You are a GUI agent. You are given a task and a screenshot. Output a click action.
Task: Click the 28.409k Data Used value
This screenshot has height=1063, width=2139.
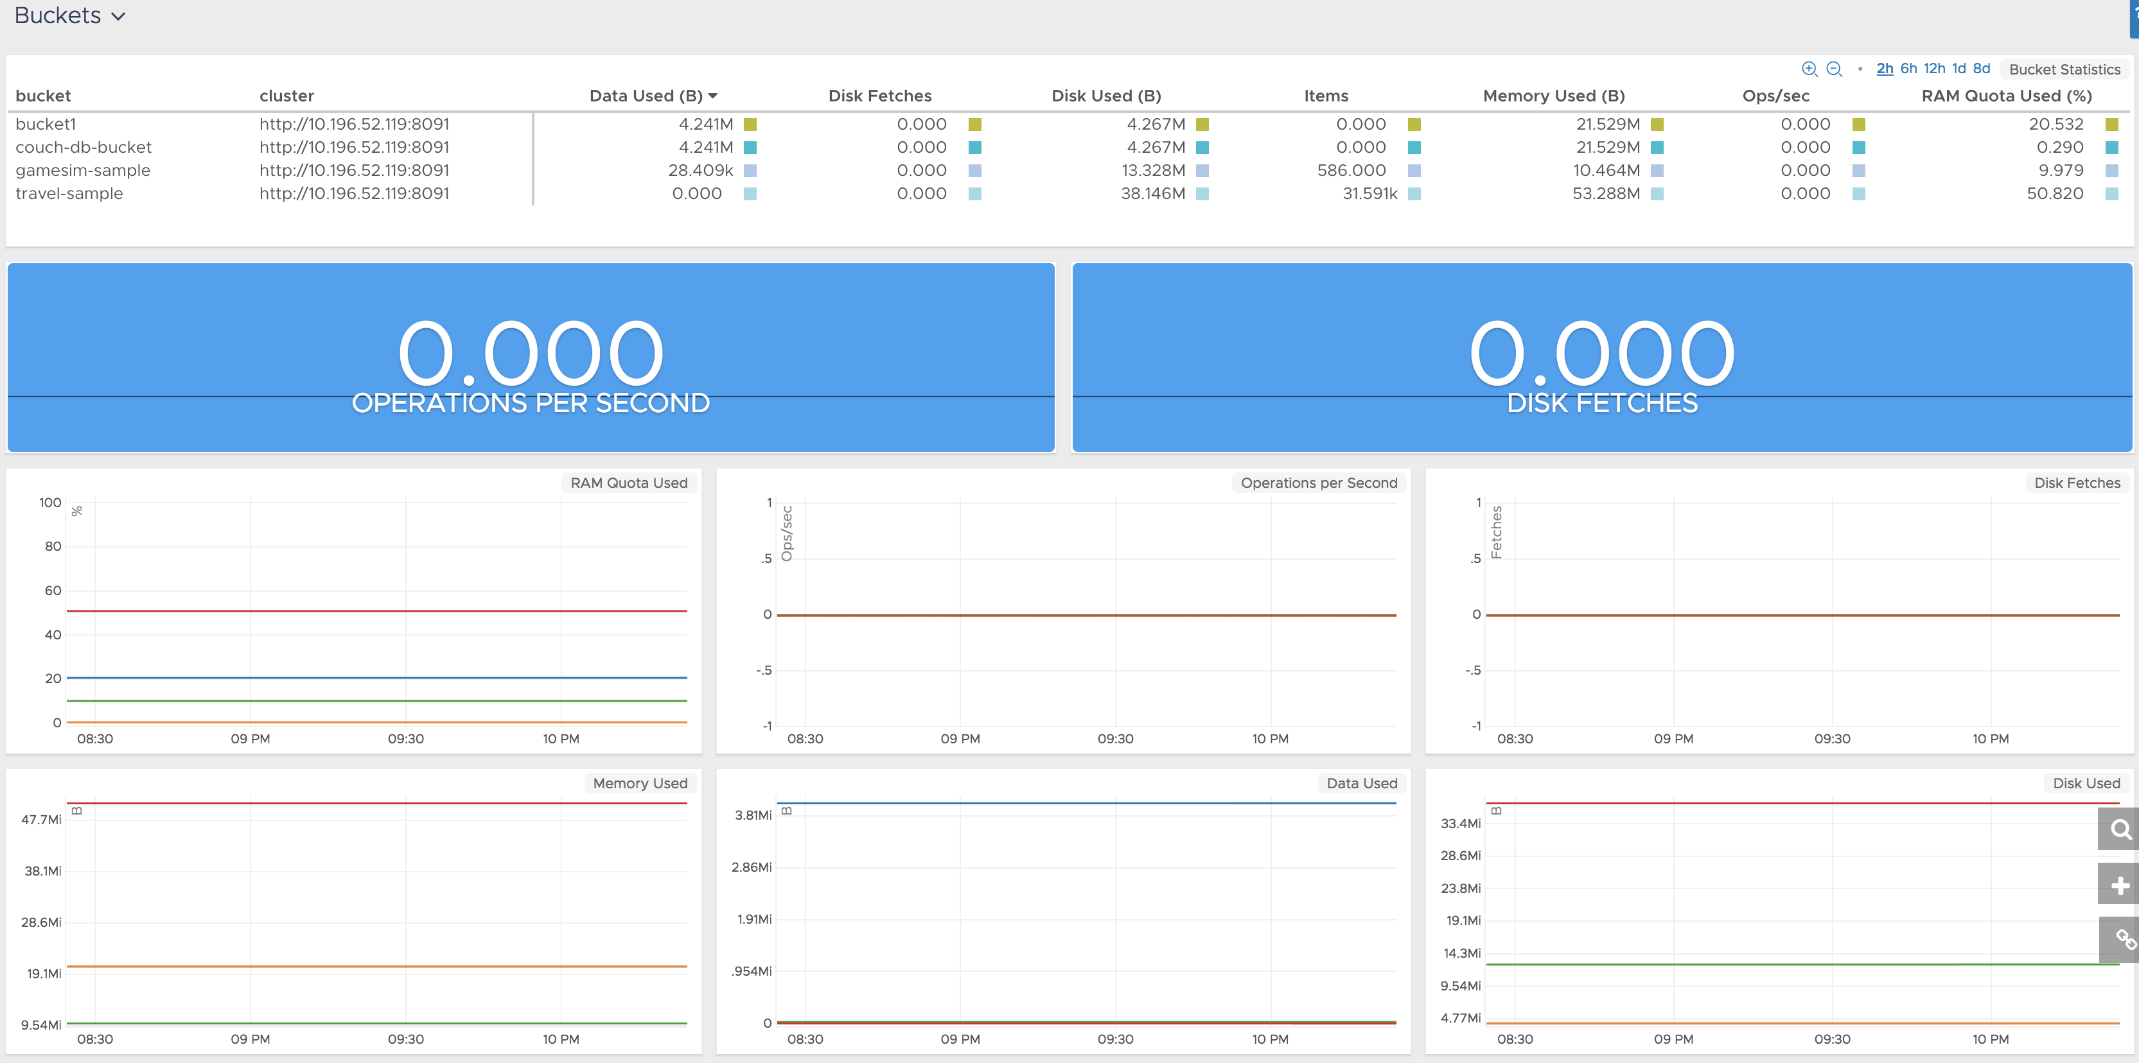coord(700,171)
